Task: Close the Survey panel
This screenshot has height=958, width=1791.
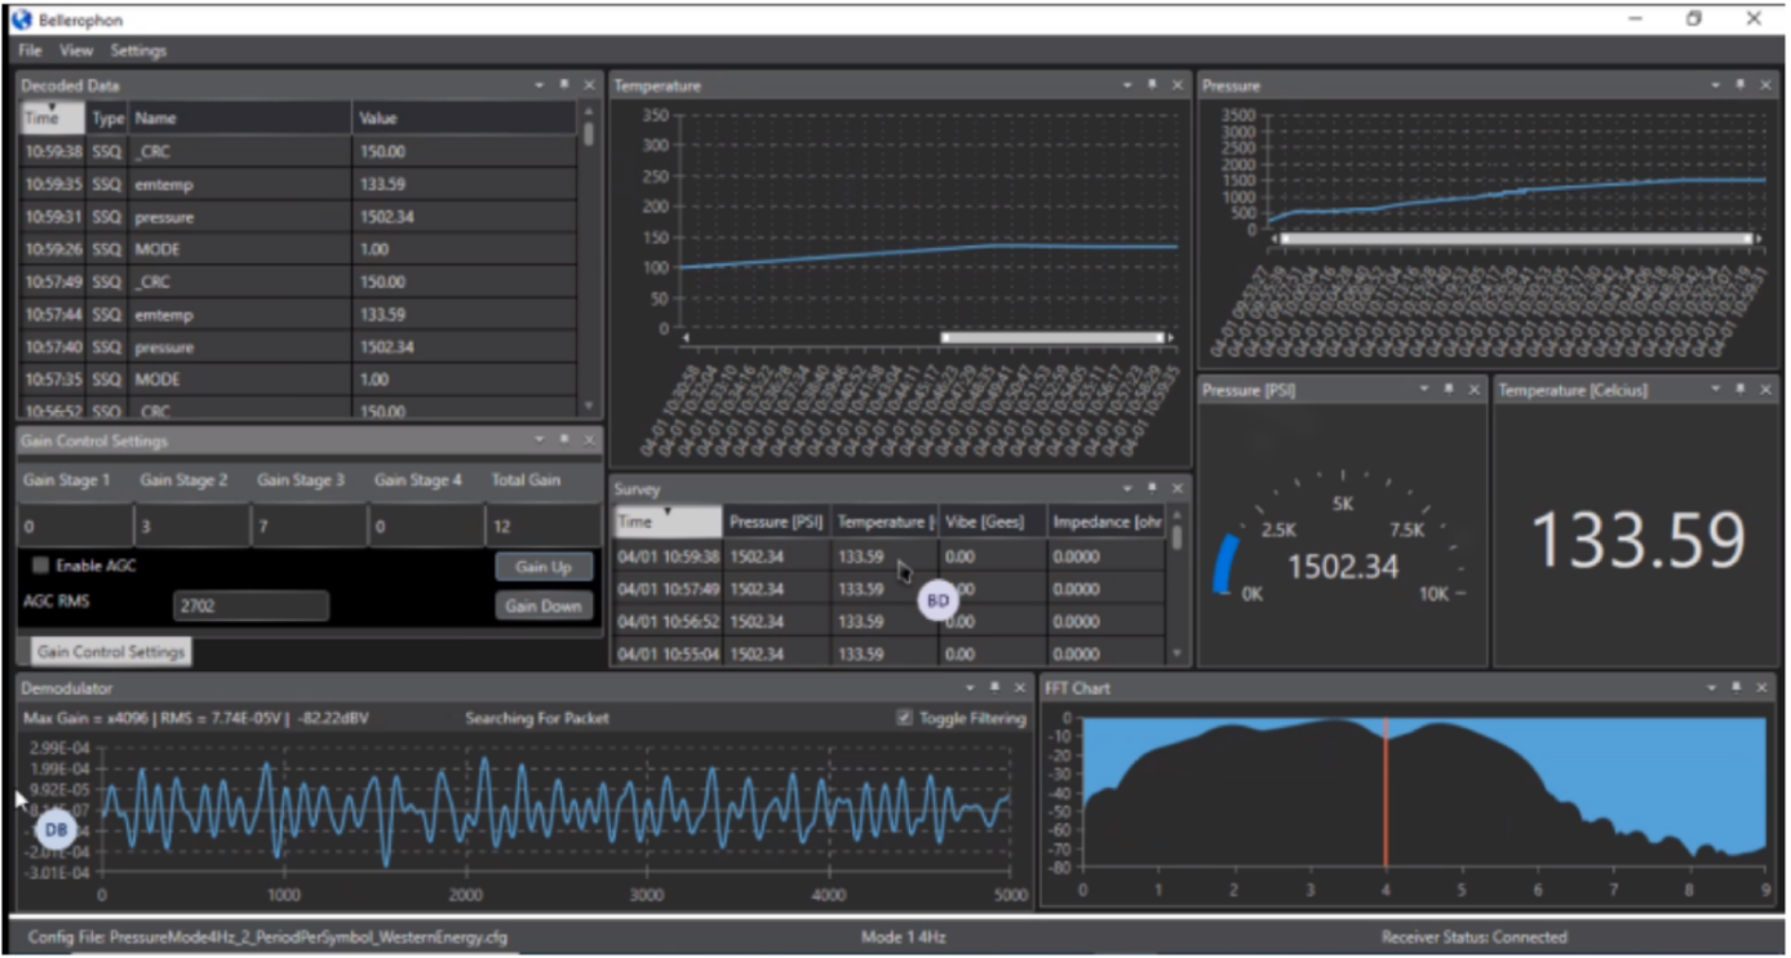Action: point(1177,488)
